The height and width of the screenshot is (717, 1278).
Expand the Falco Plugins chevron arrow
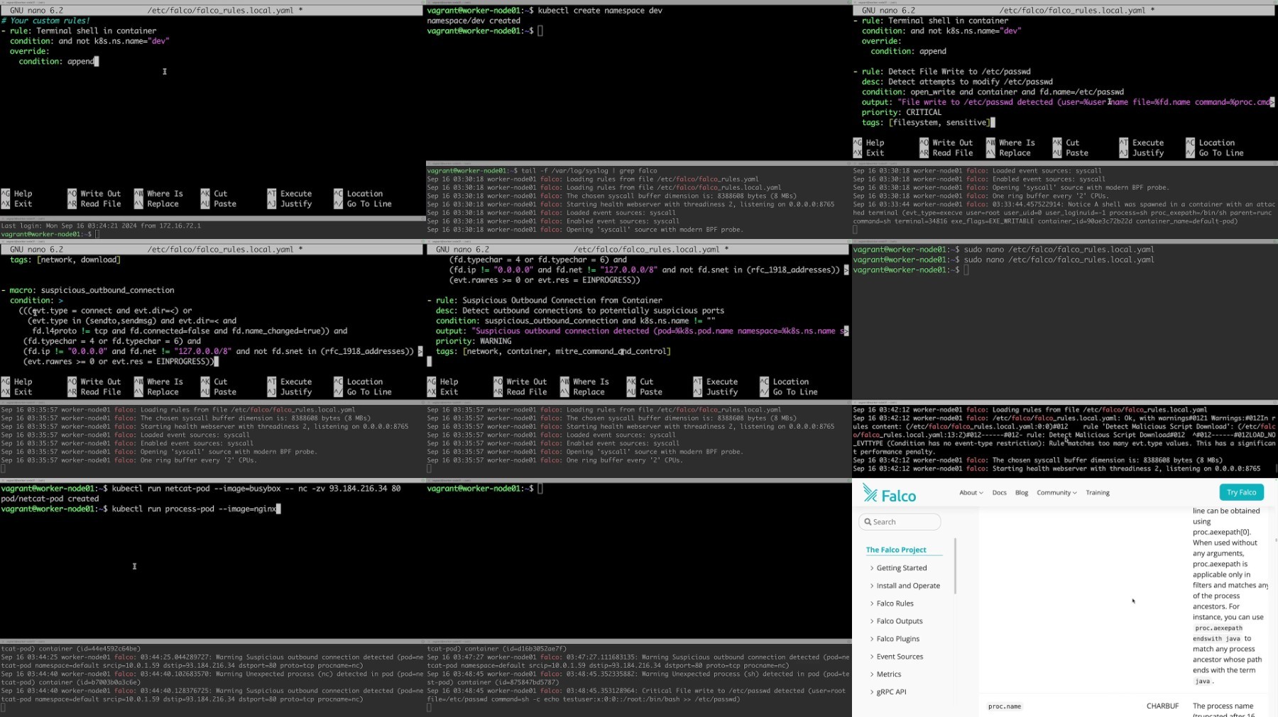pos(872,639)
